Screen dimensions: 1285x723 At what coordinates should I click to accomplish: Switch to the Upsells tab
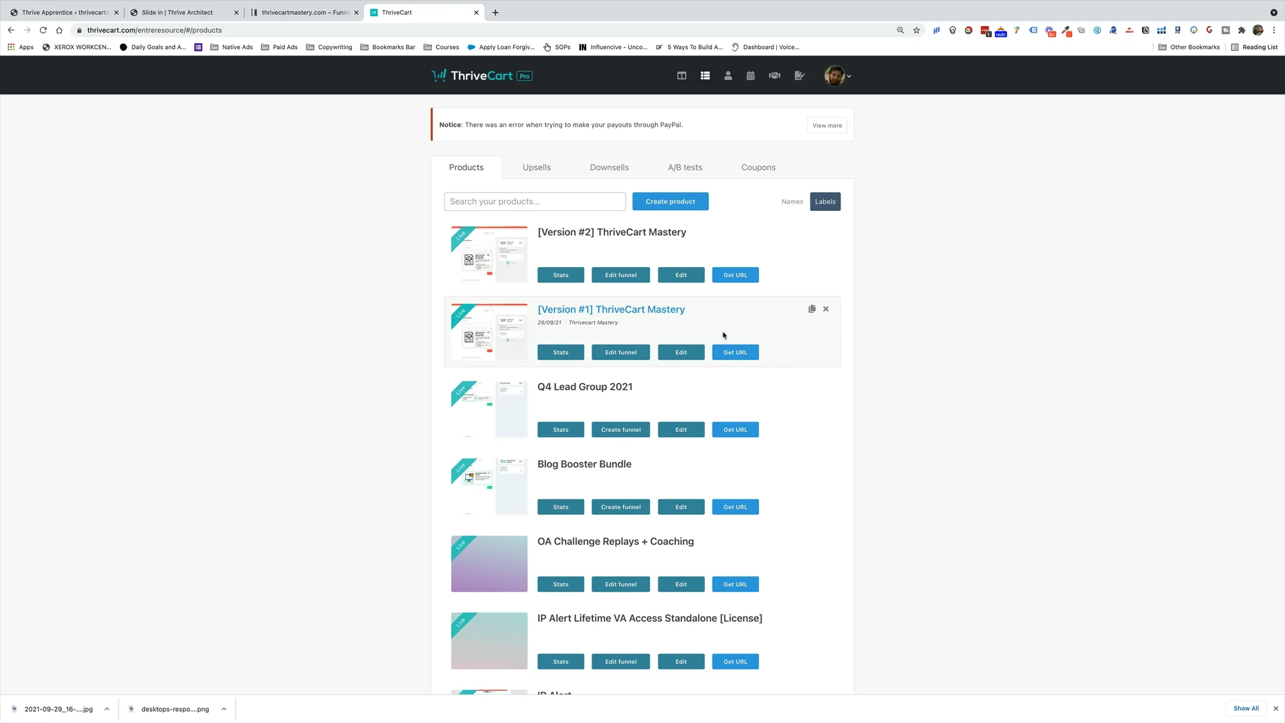tap(536, 167)
